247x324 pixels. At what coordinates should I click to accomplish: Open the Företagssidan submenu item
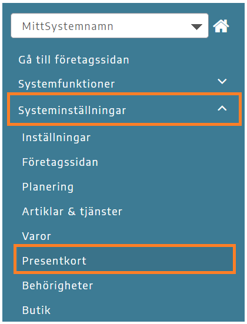pyautogui.click(x=60, y=162)
